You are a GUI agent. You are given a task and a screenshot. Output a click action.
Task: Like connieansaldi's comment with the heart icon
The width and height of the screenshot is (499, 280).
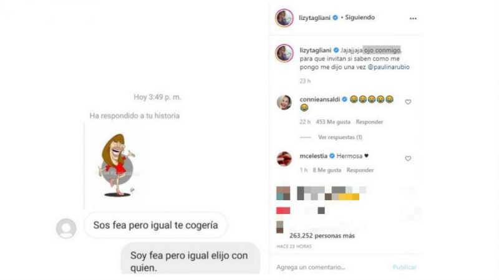pos(408,102)
